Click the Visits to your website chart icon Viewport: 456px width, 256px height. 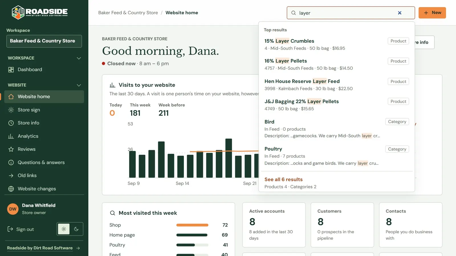tap(112, 85)
